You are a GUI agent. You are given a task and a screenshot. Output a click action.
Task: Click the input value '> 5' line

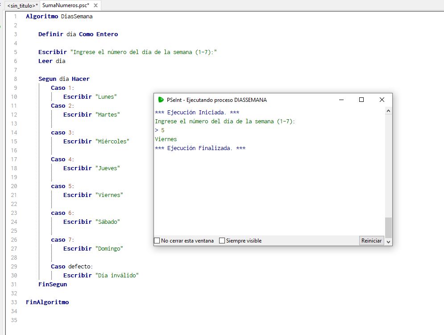tap(160, 130)
